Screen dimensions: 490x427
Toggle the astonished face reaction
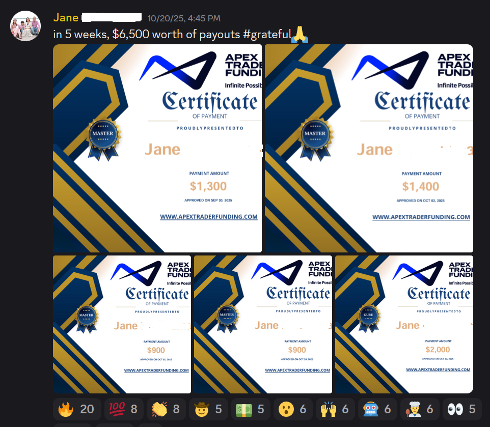coord(293,409)
